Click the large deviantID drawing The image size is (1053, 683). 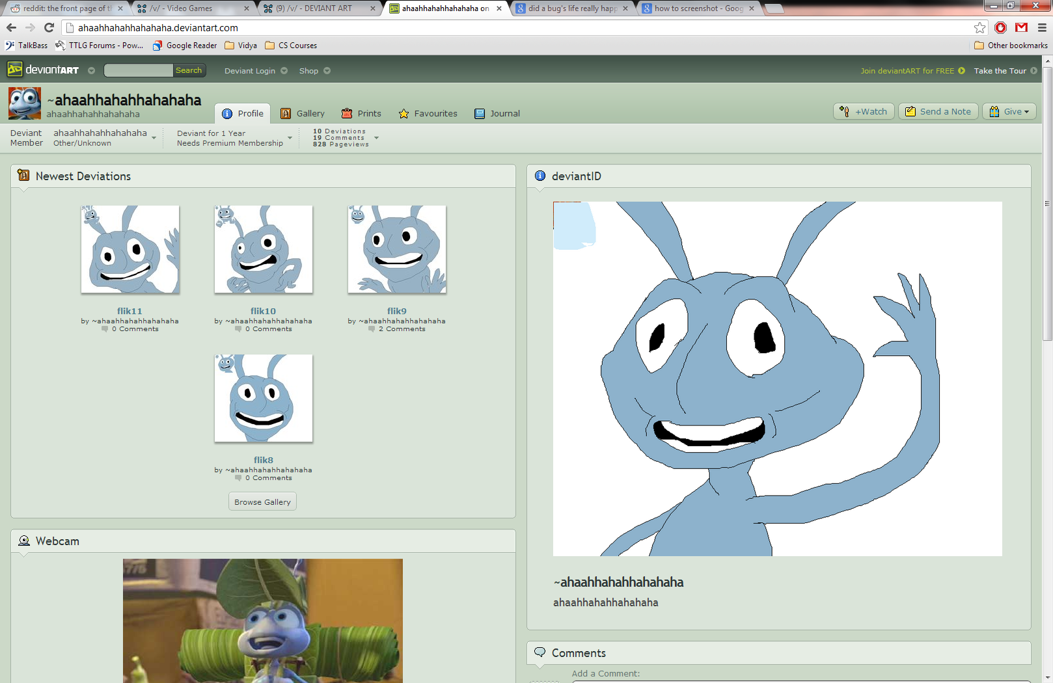(x=778, y=379)
